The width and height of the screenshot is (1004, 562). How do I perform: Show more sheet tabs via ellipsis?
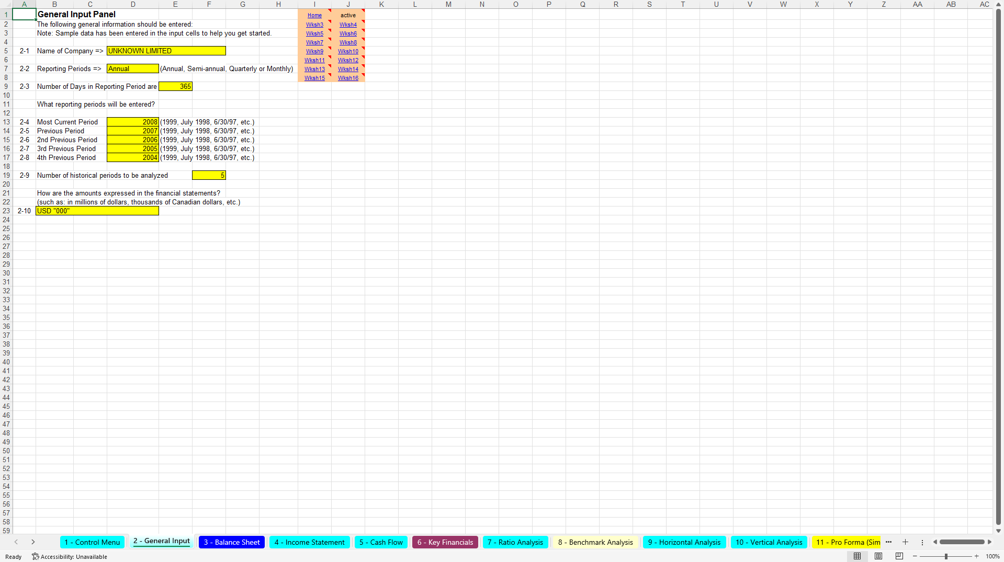click(888, 542)
